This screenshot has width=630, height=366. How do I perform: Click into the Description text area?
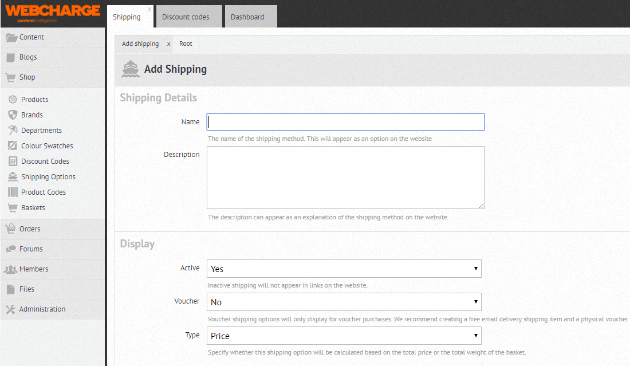(345, 178)
